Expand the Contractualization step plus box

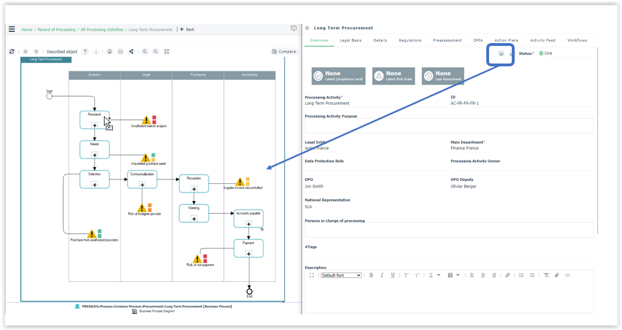(142, 184)
